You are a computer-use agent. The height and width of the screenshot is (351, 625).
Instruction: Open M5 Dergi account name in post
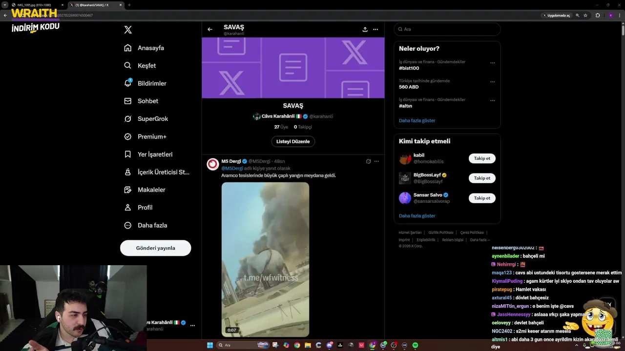pos(231,161)
